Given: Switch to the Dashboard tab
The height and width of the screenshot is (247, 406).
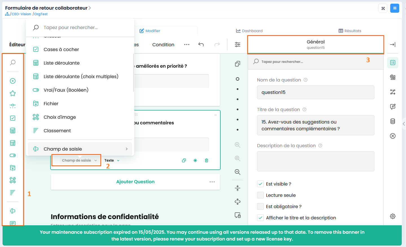Looking at the screenshot, I should (x=249, y=31).
